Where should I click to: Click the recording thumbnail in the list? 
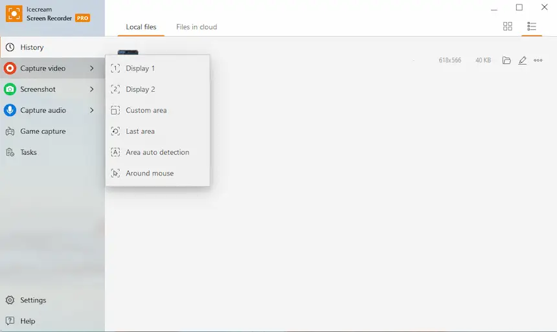pos(128,52)
